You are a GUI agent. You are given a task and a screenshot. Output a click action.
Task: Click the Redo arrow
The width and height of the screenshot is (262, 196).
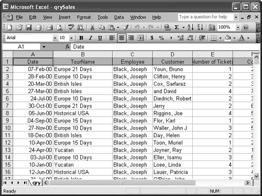[151, 27]
